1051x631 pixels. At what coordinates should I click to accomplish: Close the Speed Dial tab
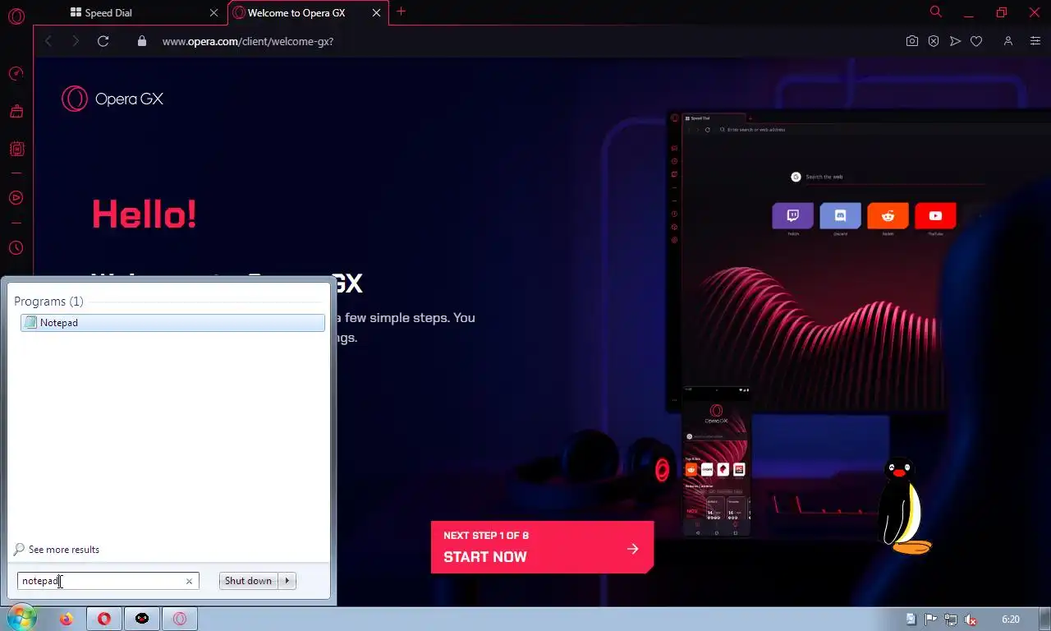(213, 13)
